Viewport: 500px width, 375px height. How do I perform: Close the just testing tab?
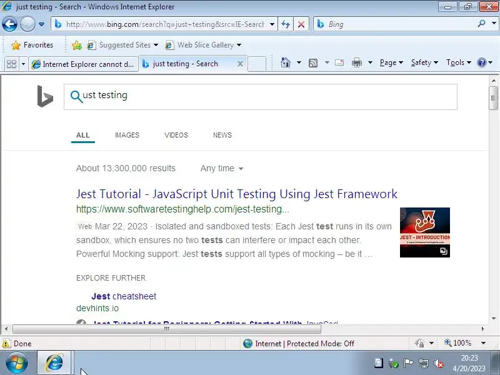coord(240,64)
